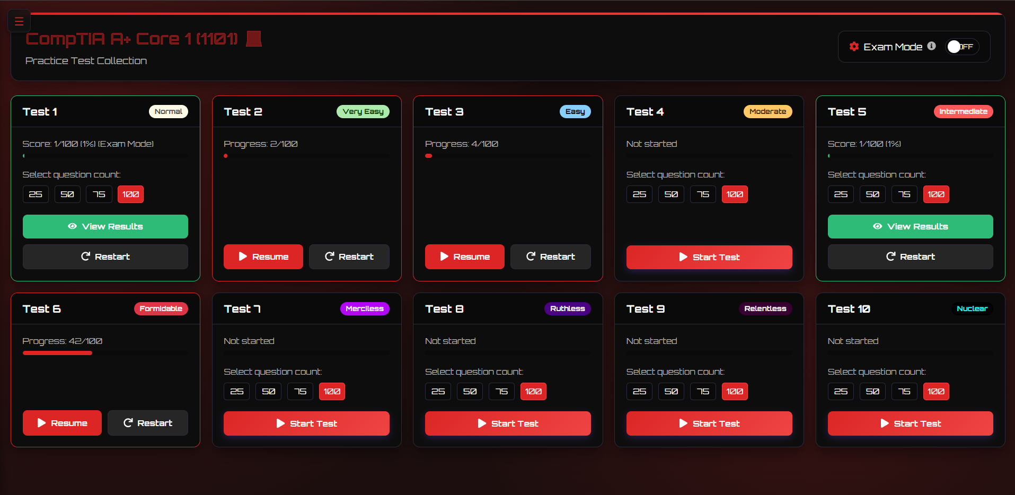
Task: Restart Test 6
Action: pos(148,423)
